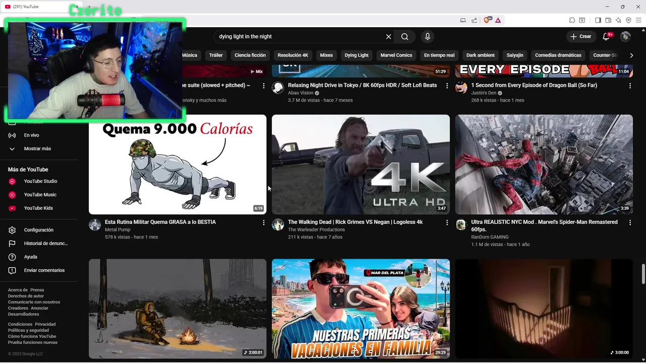Viewport: 646px width, 363px height.
Task: Open the browser extensions puzzle icon
Action: (572, 20)
